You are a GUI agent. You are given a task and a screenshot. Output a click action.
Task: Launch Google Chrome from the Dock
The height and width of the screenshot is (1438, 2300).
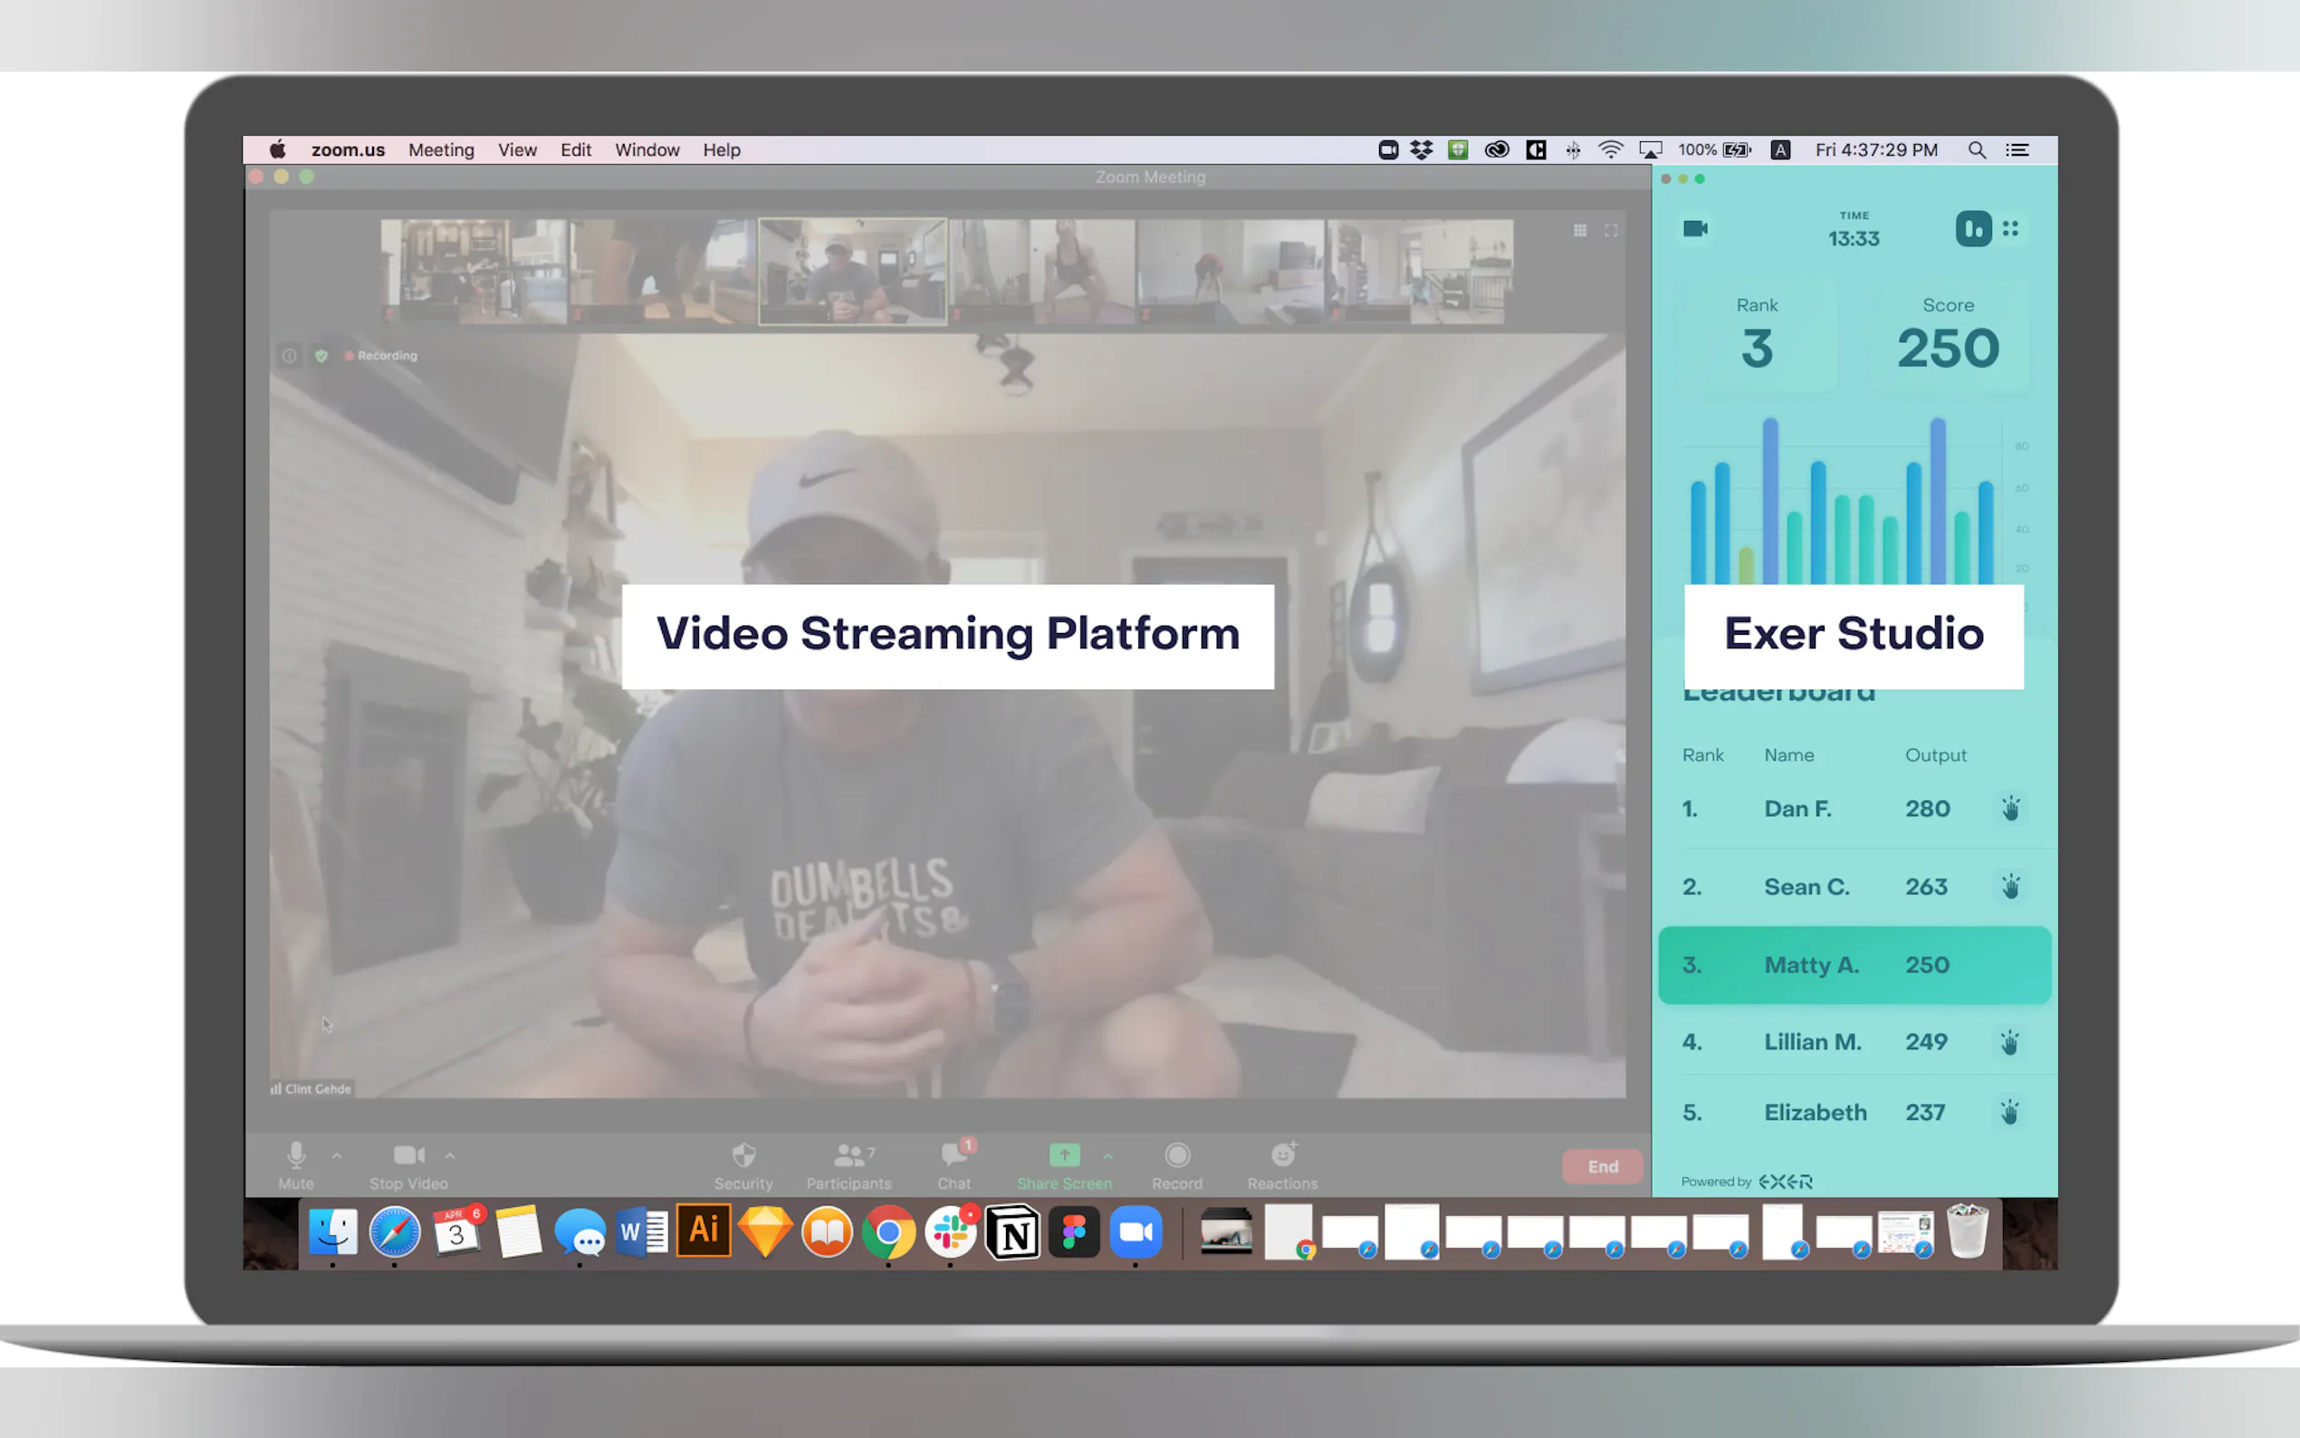point(889,1232)
